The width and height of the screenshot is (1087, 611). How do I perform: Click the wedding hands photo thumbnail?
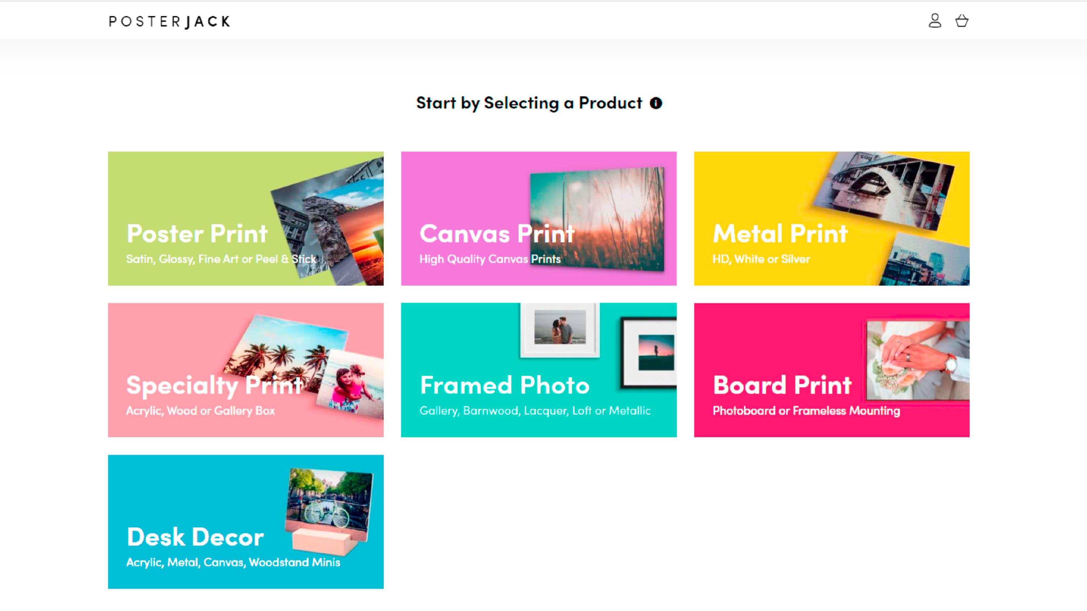pos(918,360)
